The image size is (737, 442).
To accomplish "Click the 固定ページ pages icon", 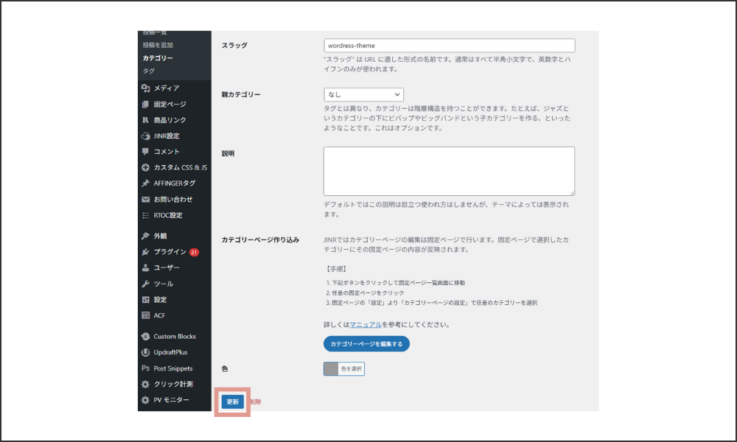I will [x=145, y=105].
